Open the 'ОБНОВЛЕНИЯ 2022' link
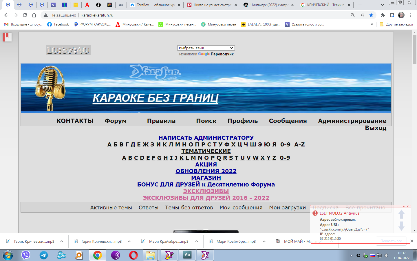 [x=206, y=171]
